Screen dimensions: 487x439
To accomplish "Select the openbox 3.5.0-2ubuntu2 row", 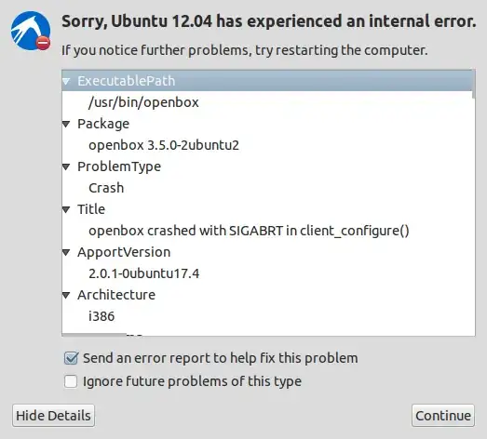I will [x=267, y=145].
